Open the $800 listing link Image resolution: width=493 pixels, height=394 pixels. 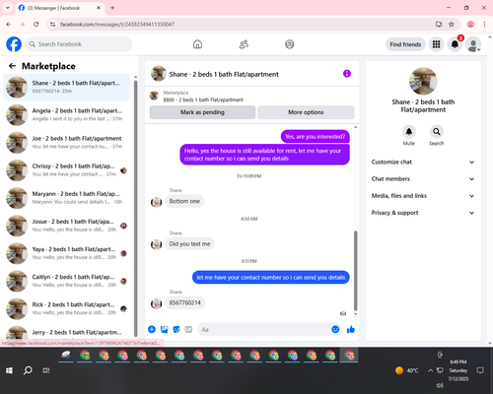pos(203,99)
